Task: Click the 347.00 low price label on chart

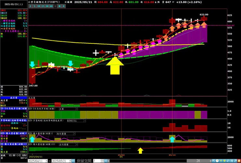Action: [x=33, y=86]
